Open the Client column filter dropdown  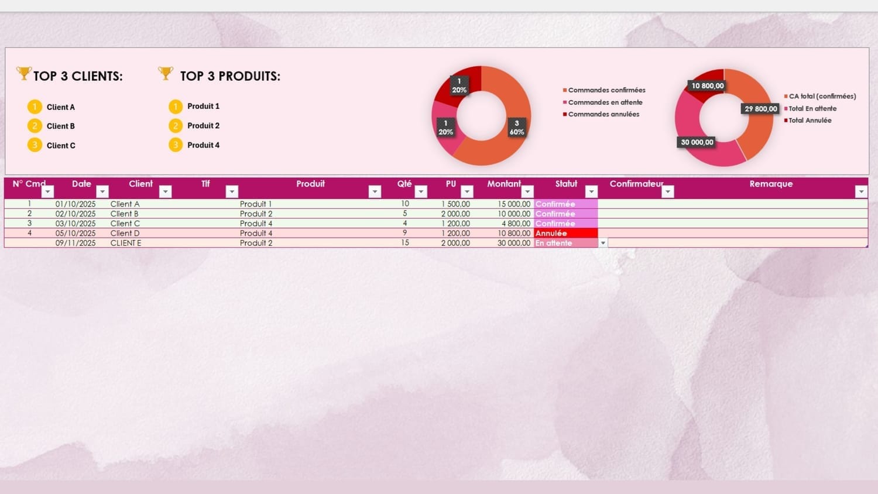click(166, 191)
